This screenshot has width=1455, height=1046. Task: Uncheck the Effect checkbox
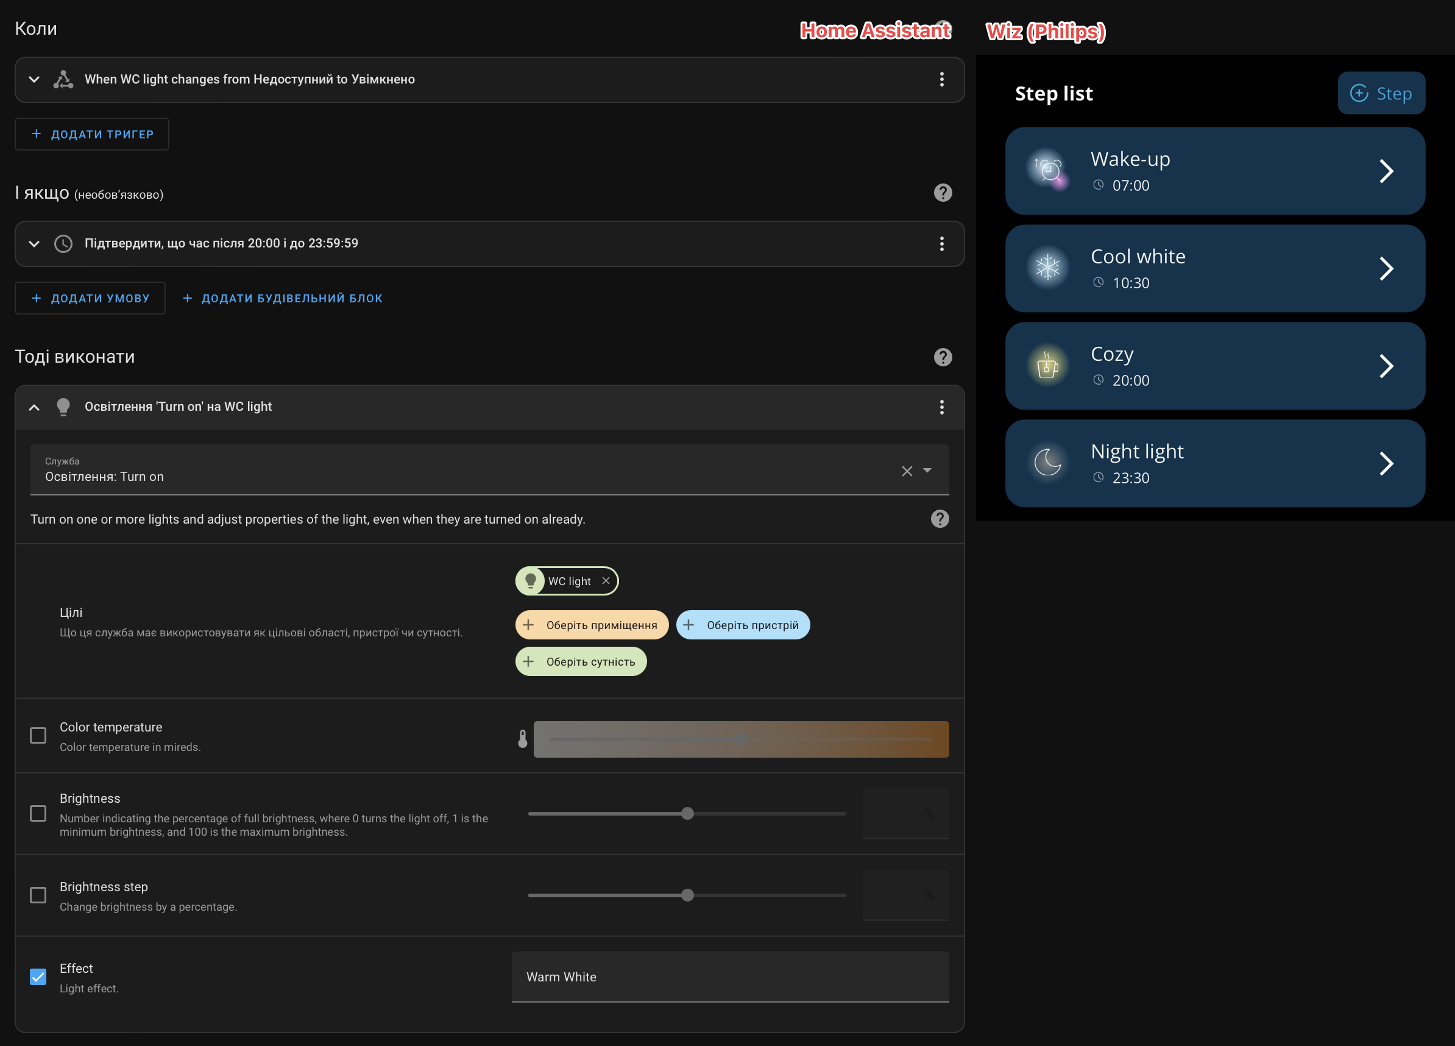pyautogui.click(x=38, y=977)
